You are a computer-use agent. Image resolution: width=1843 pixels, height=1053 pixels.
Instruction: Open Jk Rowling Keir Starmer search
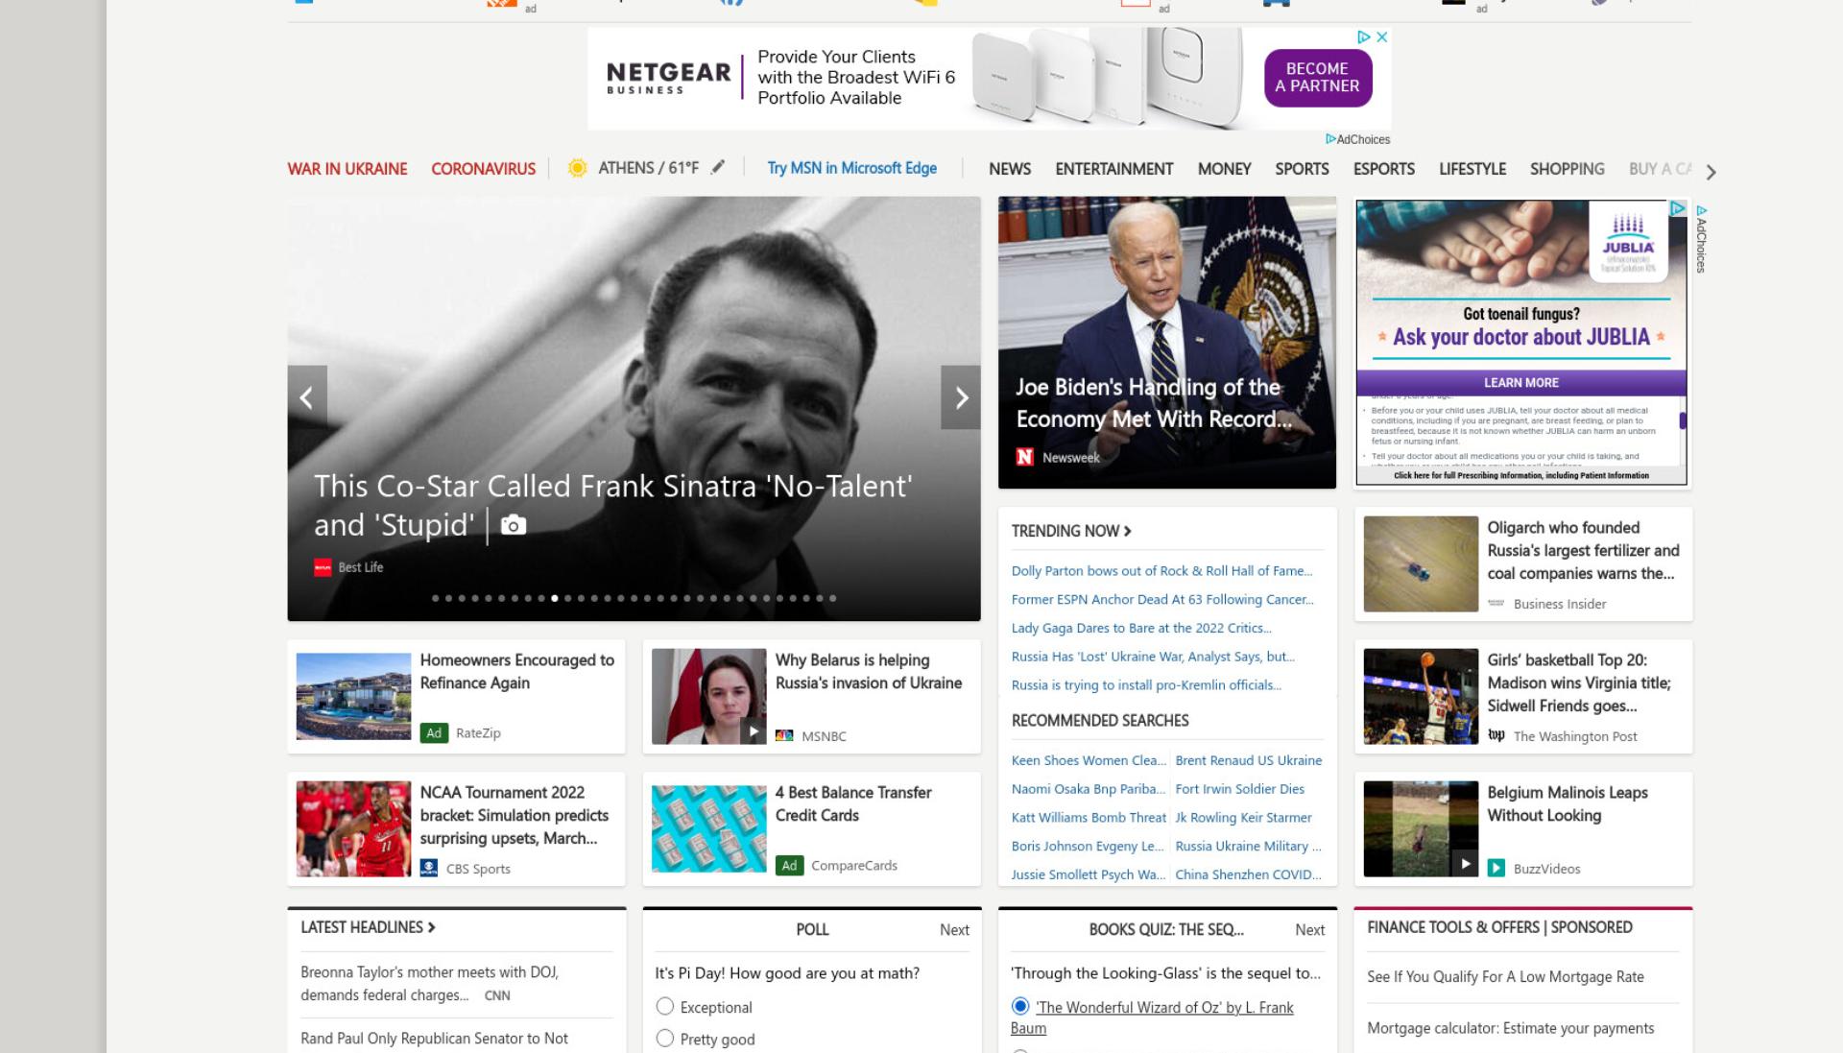click(x=1243, y=818)
